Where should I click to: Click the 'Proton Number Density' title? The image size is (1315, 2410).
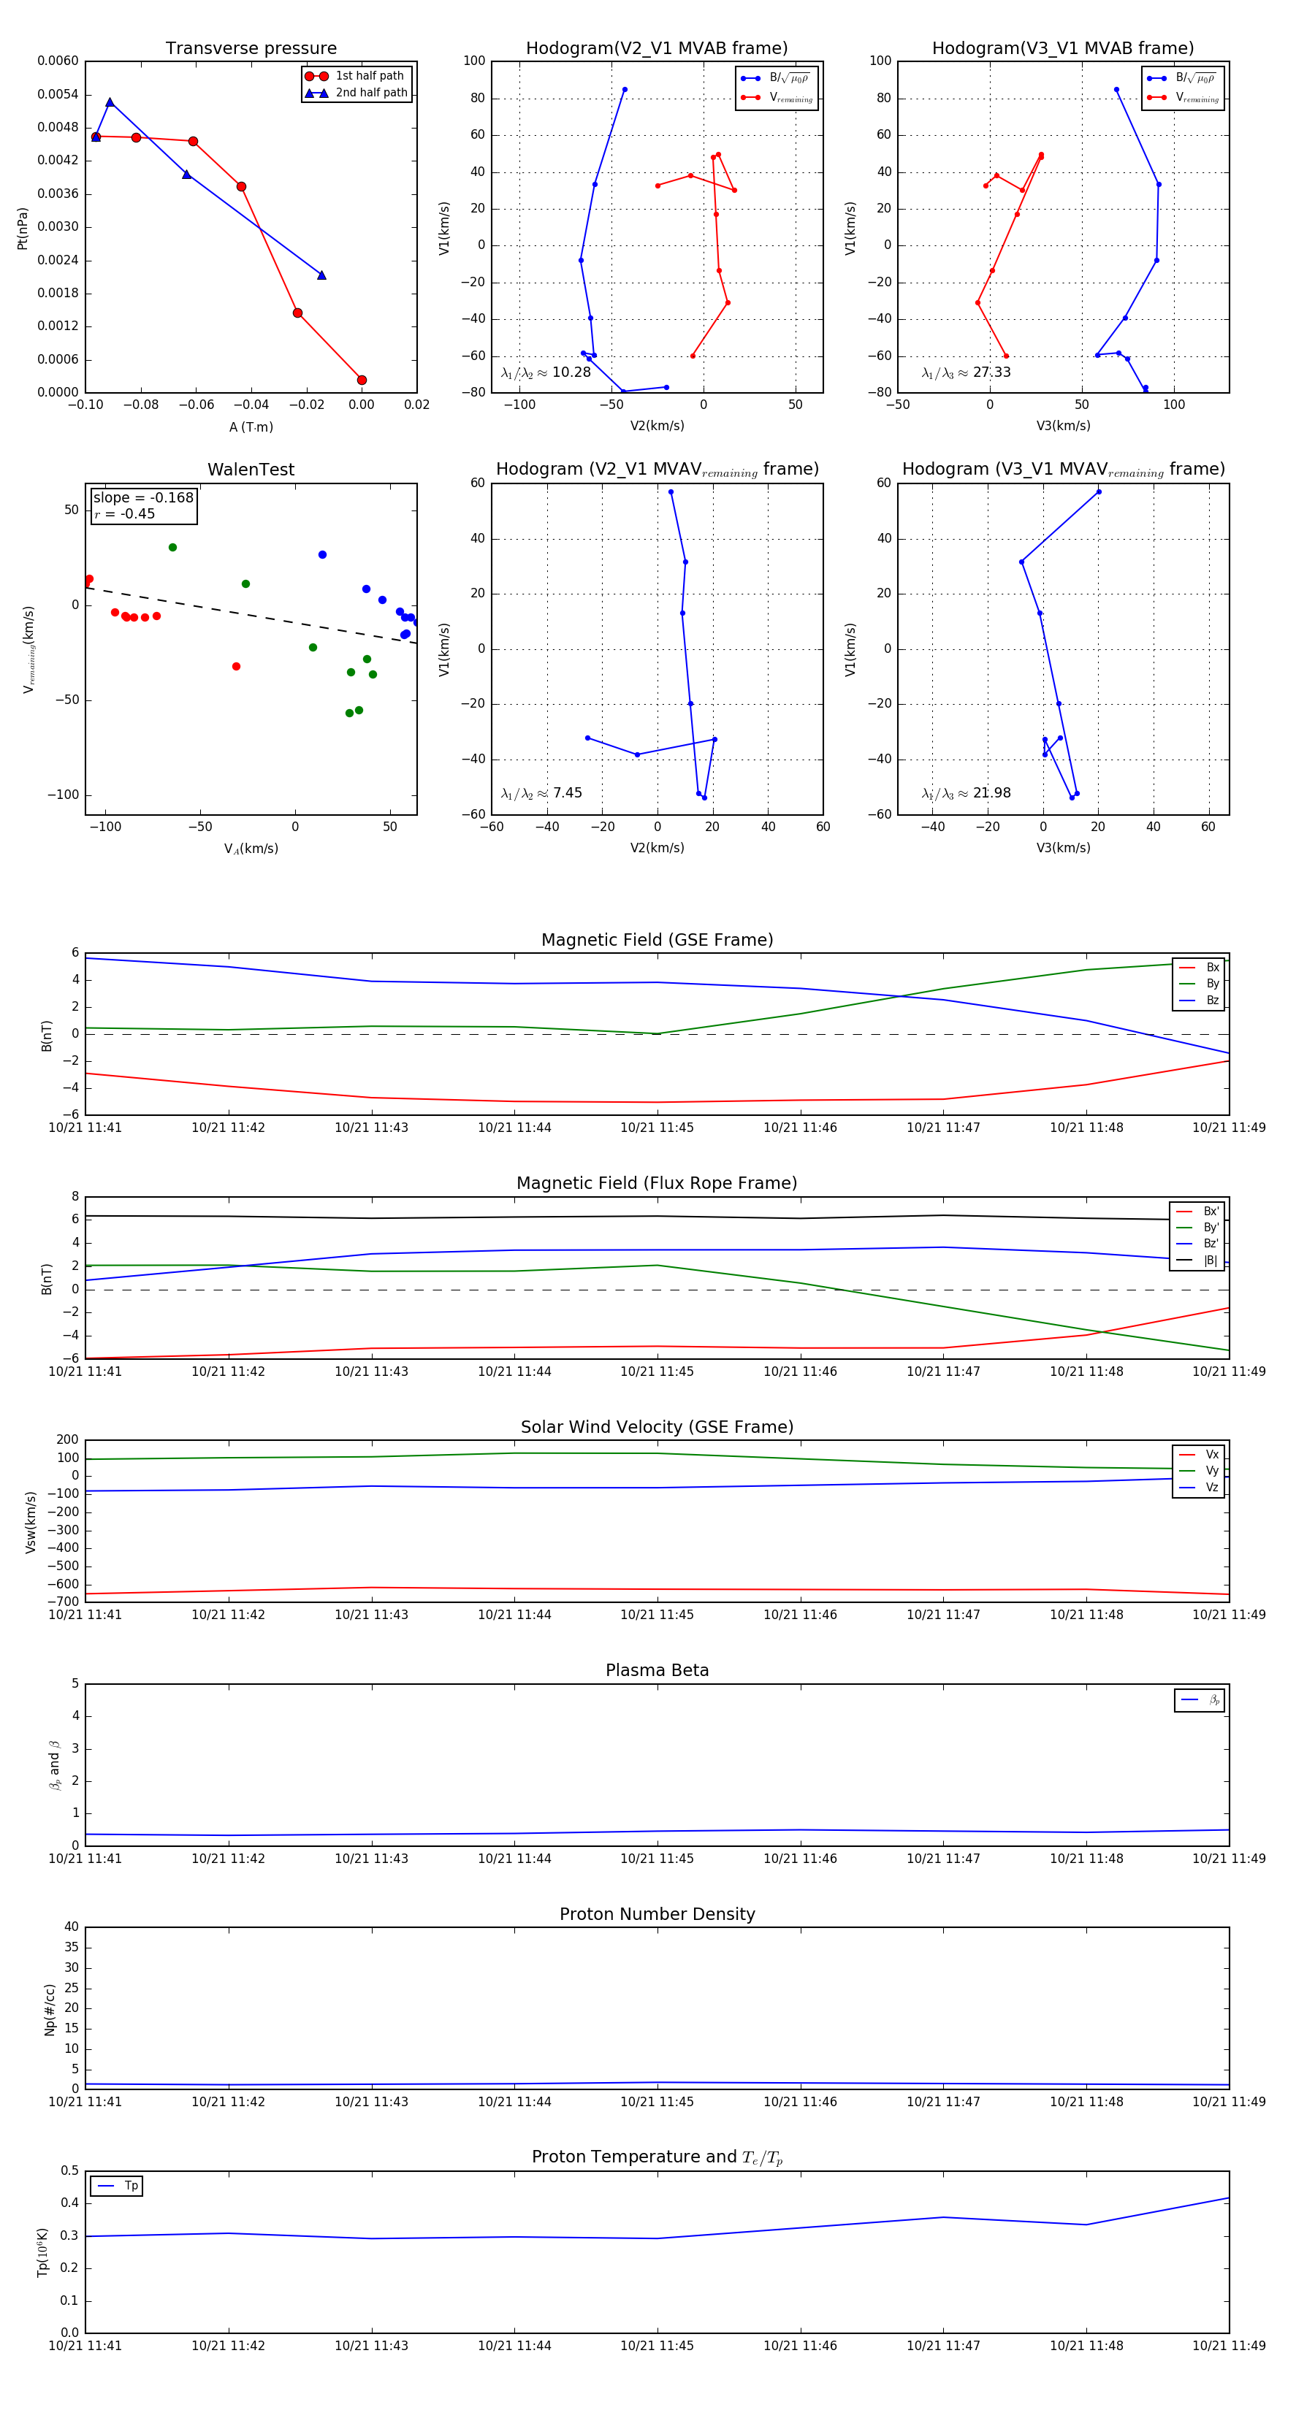click(x=657, y=1914)
